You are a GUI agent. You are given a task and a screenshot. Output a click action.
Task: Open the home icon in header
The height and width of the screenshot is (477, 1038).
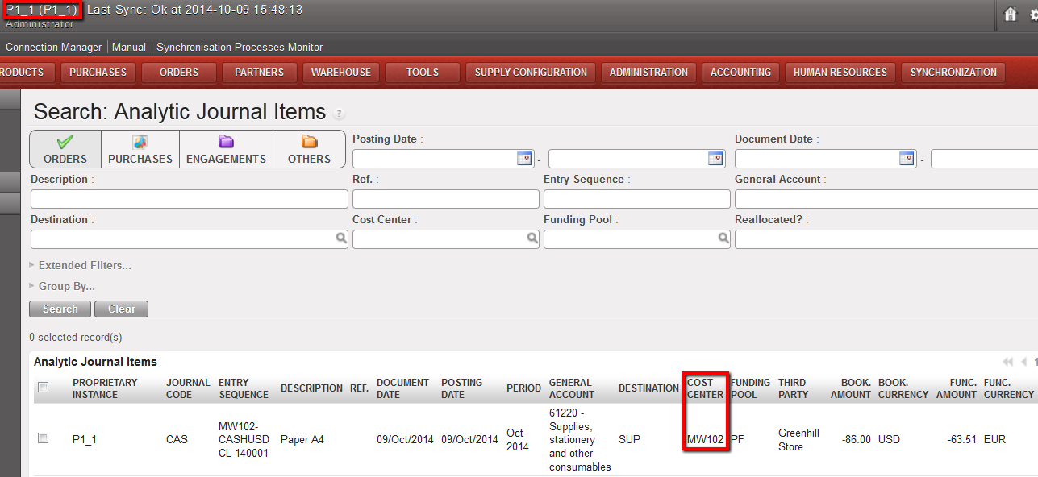click(x=1011, y=14)
